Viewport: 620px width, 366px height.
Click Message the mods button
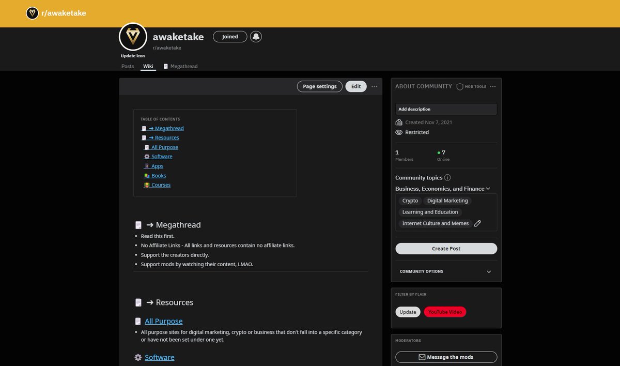(x=446, y=357)
